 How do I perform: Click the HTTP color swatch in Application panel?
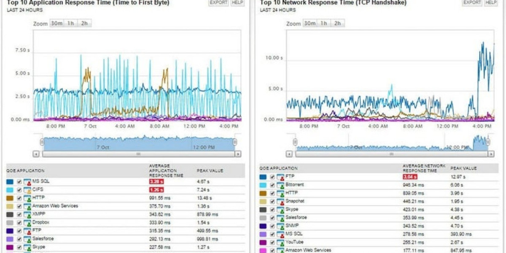pos(10,198)
